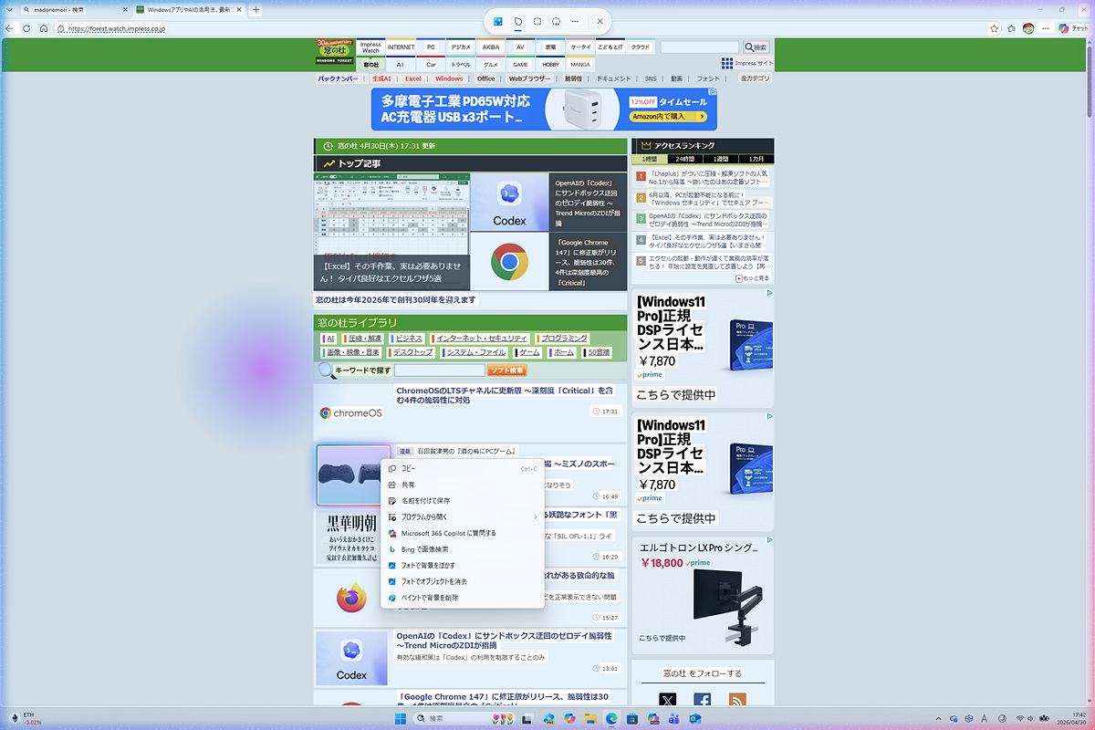Select the 1カ月 ranking tab
The height and width of the screenshot is (730, 1095).
[x=756, y=159]
